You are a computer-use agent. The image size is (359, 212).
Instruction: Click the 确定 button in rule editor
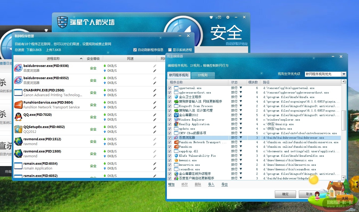tap(285, 194)
